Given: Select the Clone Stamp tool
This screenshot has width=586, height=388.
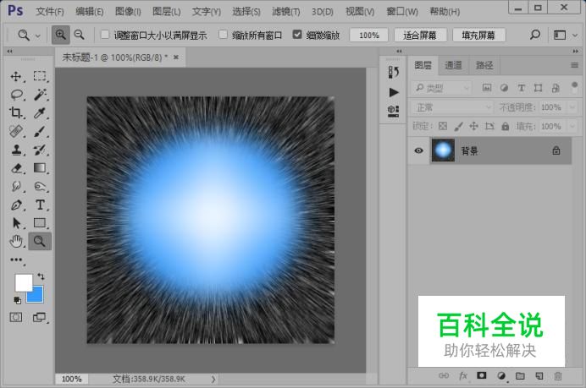Looking at the screenshot, I should tap(16, 150).
